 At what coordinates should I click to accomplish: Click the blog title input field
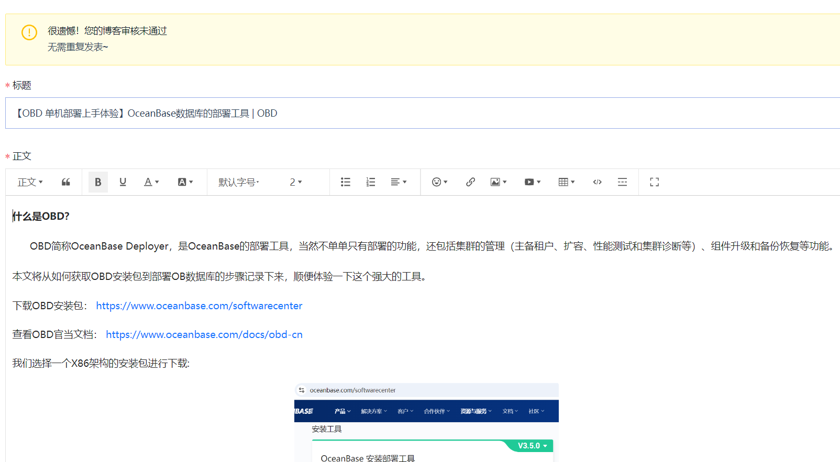click(423, 113)
